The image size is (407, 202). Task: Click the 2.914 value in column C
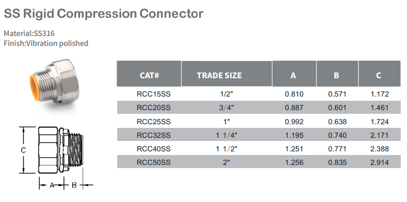coord(380,162)
